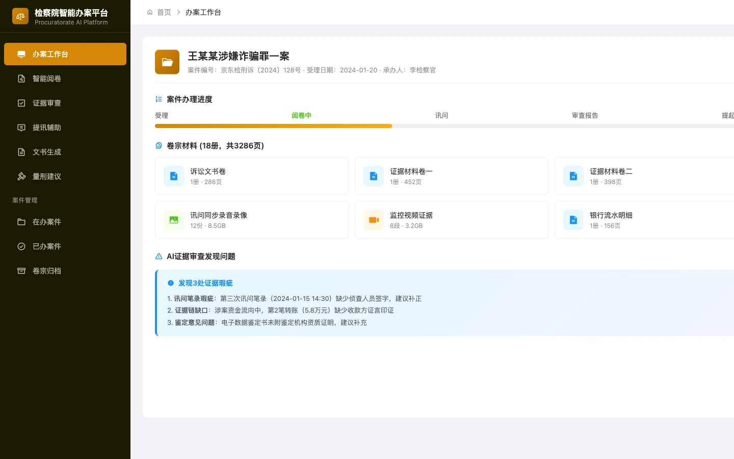The height and width of the screenshot is (459, 734).
Task: Click the home icon in the breadcrumb
Action: click(150, 12)
